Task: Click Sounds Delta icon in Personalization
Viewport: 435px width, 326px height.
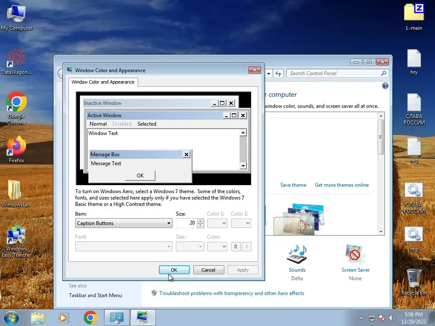Action: 297,262
